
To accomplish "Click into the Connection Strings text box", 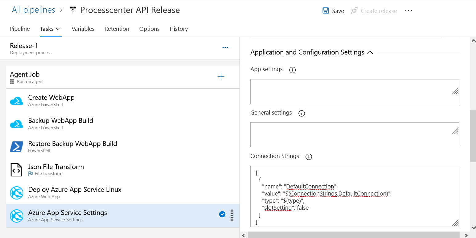I will [x=355, y=196].
